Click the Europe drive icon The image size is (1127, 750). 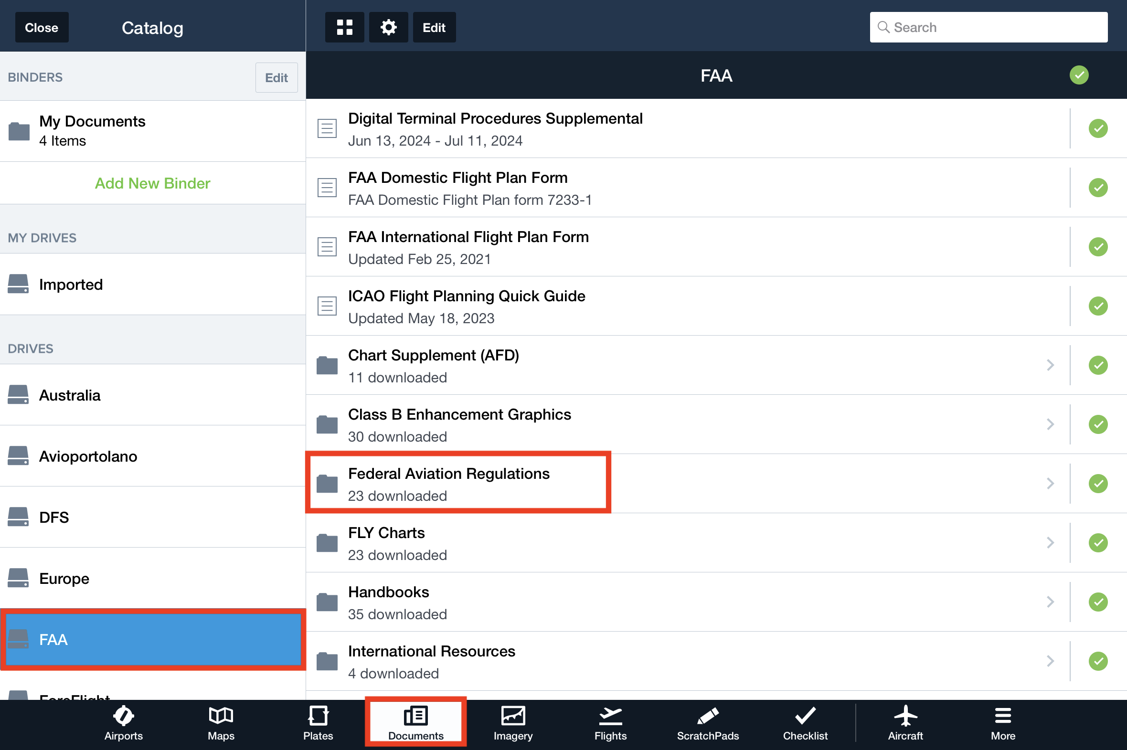[18, 578]
